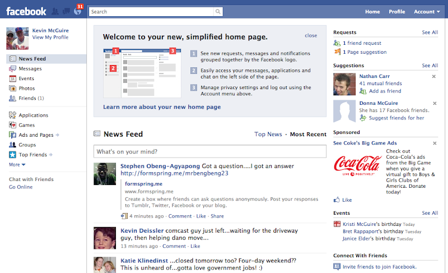Open Katie Klinedinst's profile name
The image size is (448, 273).
(x=144, y=261)
